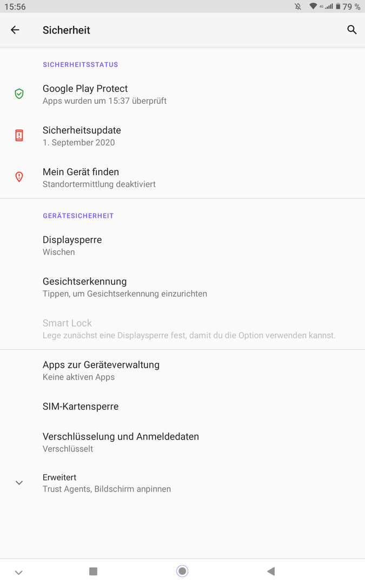Open Erweitert Trust Agents settings

tap(107, 483)
